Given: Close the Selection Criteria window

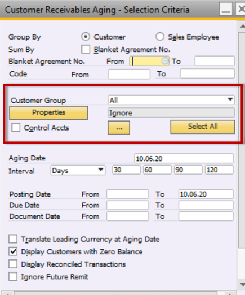Looking at the screenshot, I should click(x=240, y=9).
